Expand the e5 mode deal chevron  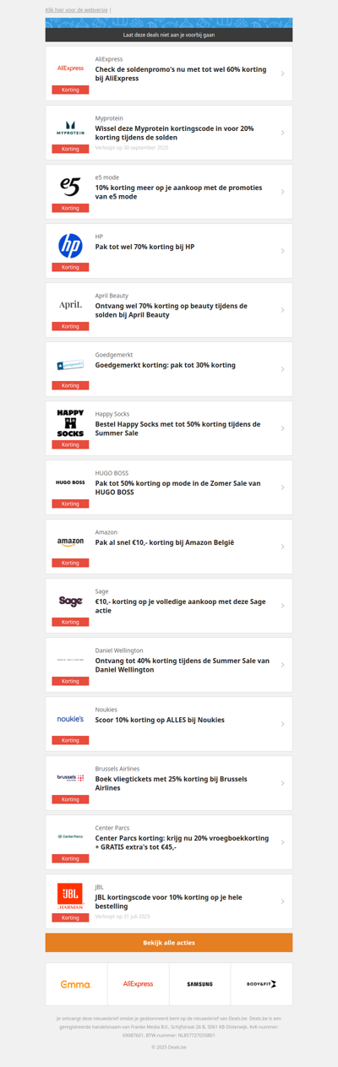click(x=282, y=192)
